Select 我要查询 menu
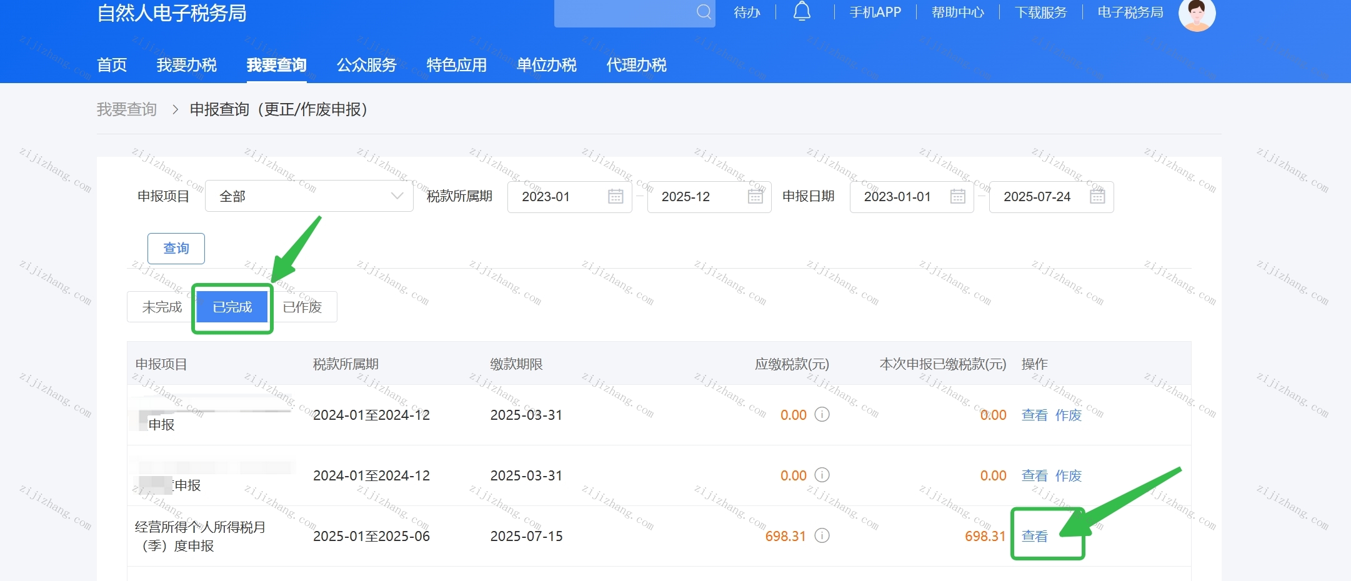 [277, 65]
